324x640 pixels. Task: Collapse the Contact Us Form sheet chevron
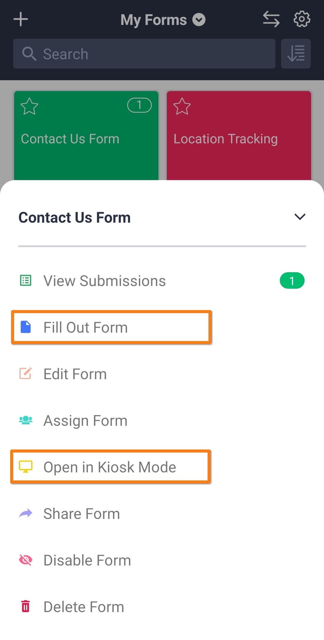[x=300, y=217]
